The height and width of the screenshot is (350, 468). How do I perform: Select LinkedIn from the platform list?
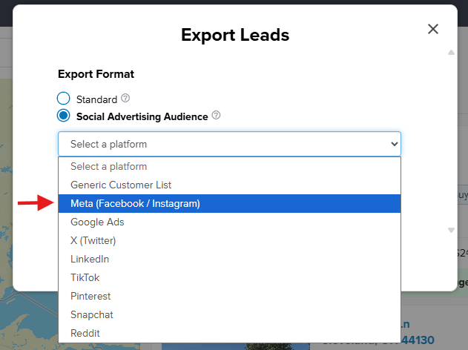[x=90, y=259]
